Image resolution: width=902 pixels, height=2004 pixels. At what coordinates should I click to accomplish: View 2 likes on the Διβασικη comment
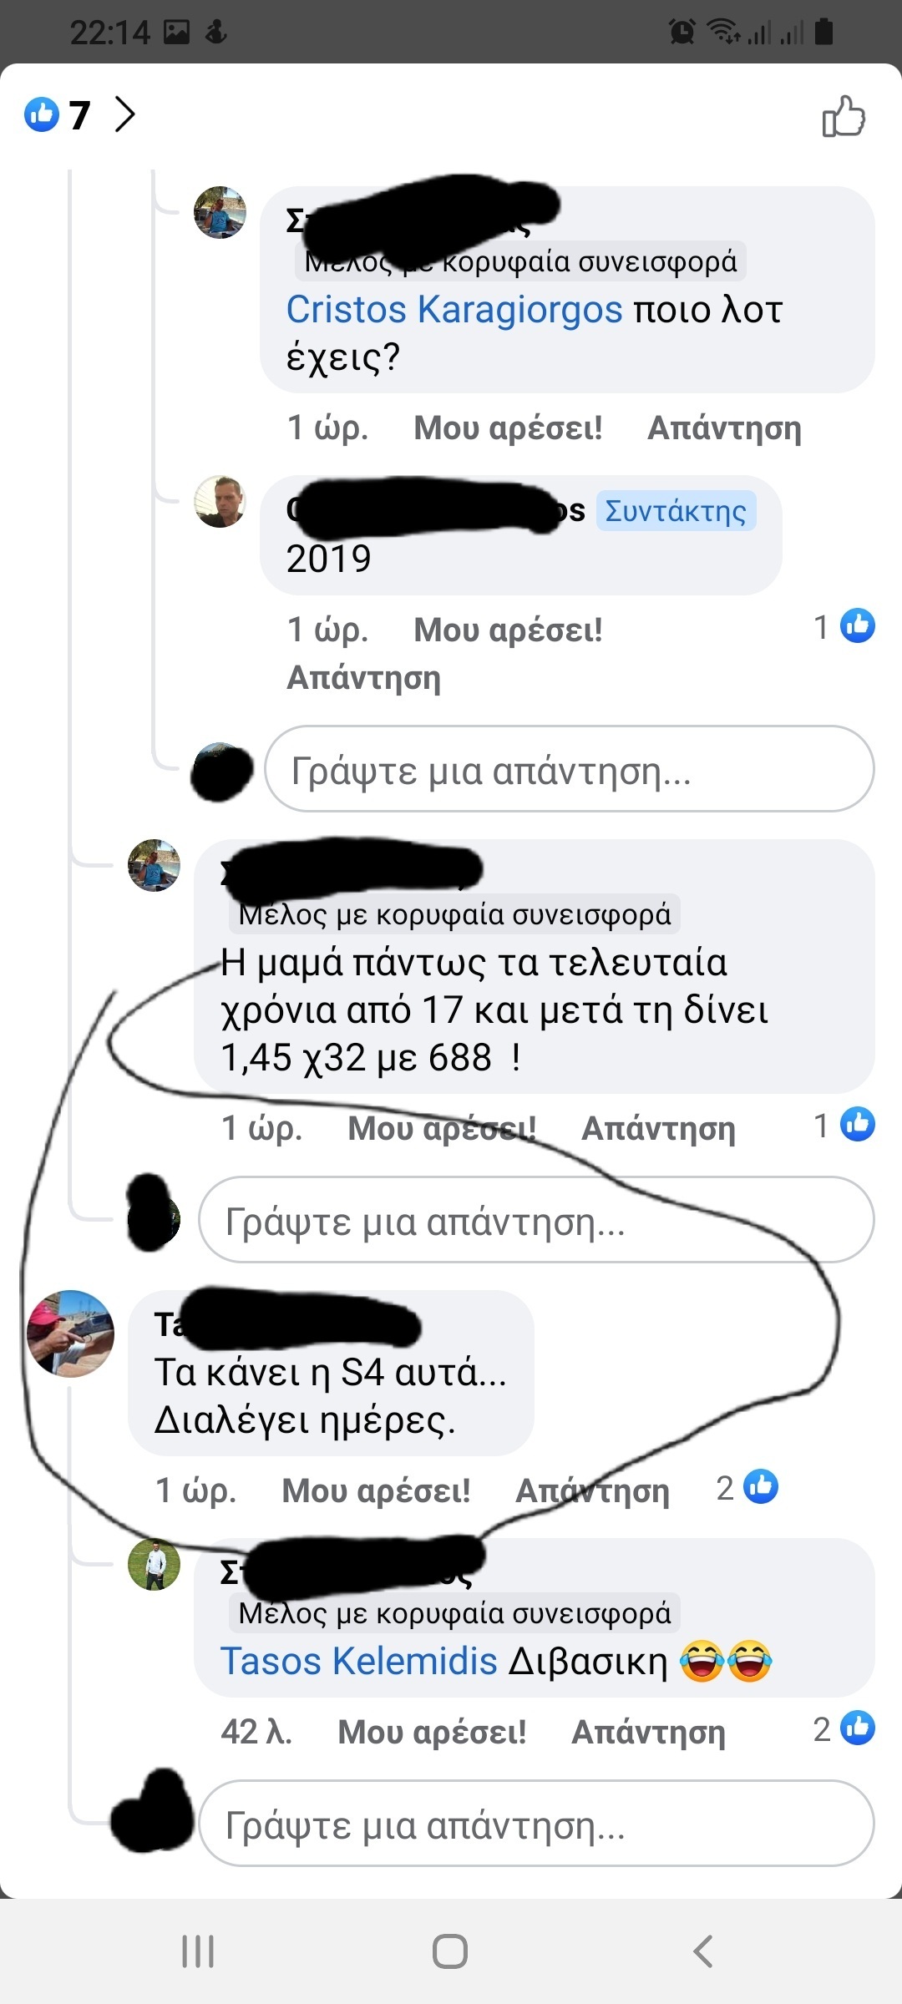click(x=844, y=1728)
